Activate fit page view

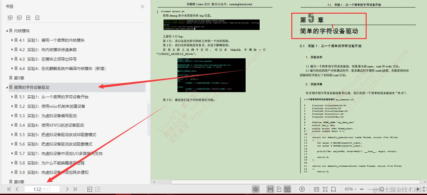coord(325,189)
